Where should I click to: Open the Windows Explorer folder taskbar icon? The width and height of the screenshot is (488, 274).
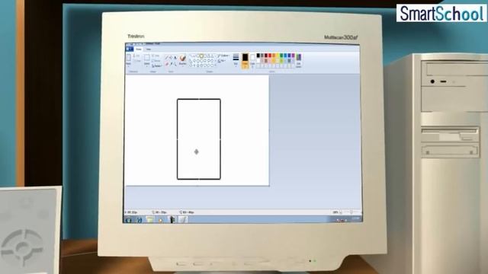(150, 220)
